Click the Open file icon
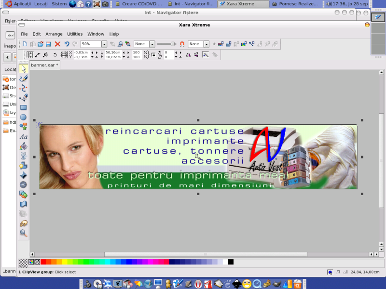 point(41,44)
